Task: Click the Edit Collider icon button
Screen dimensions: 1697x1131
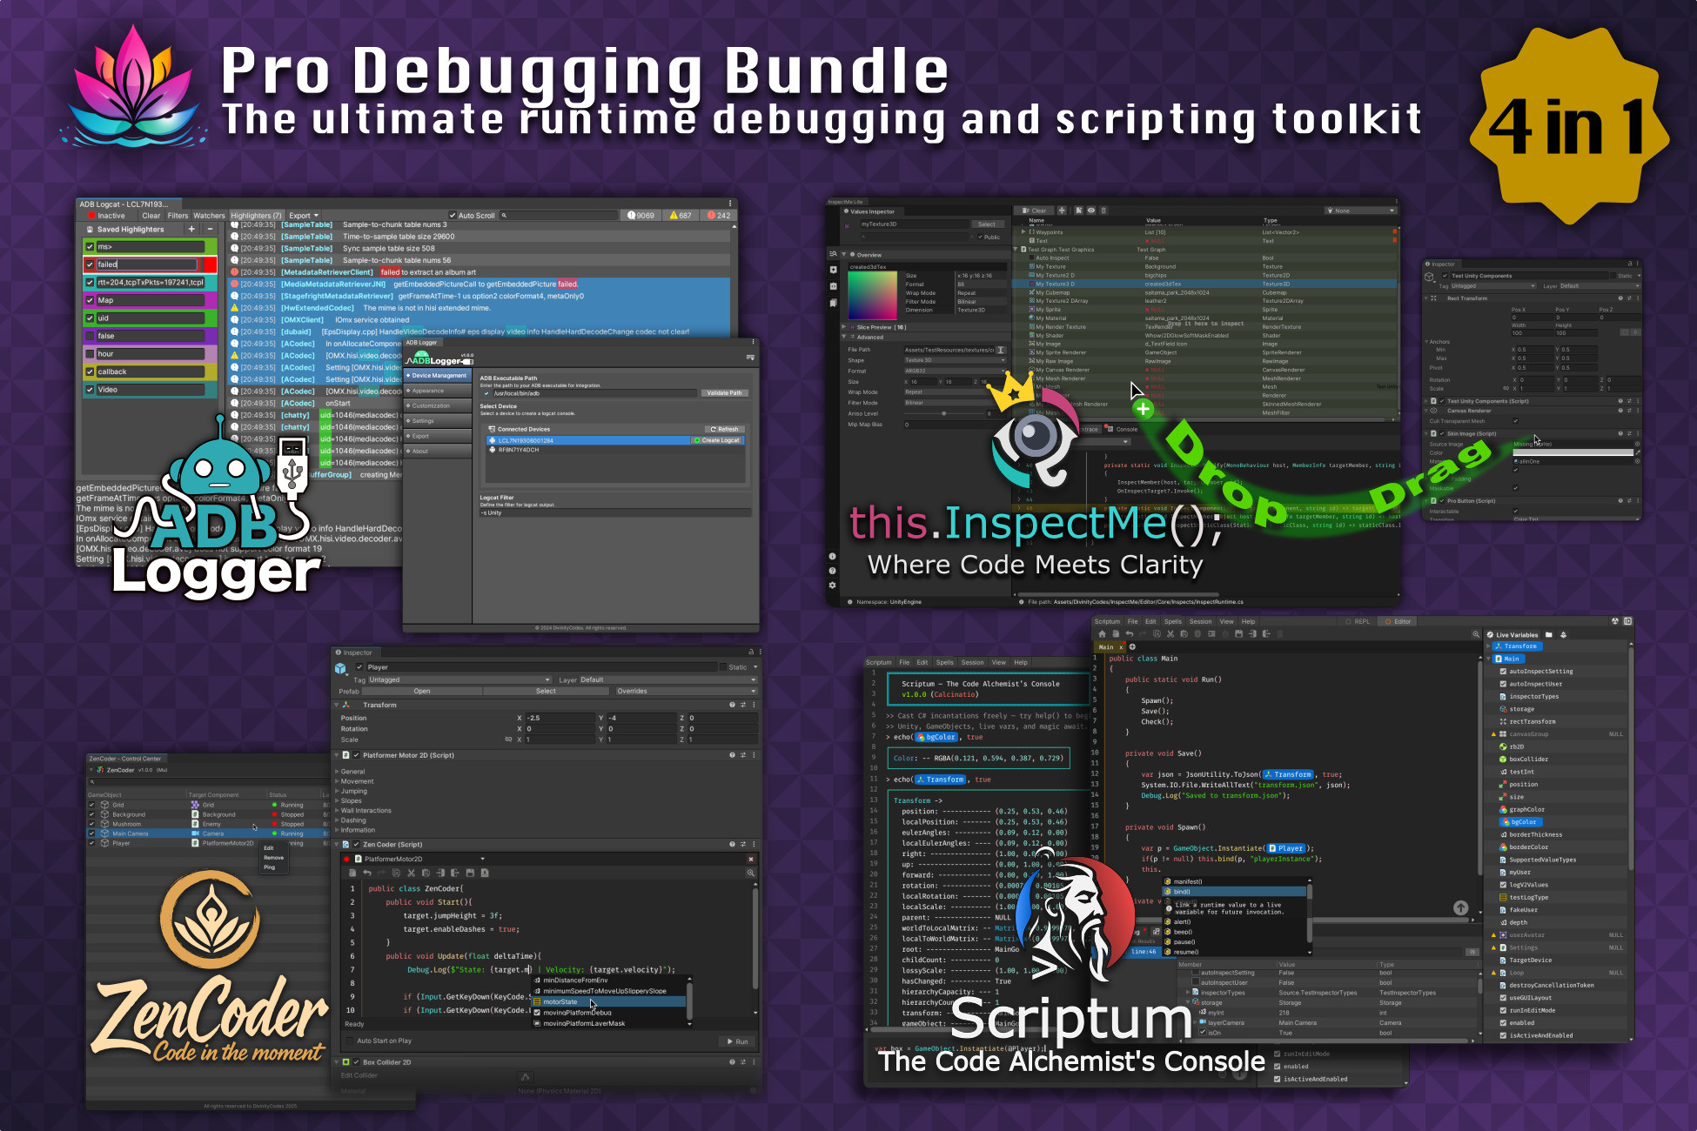Action: tap(525, 1076)
